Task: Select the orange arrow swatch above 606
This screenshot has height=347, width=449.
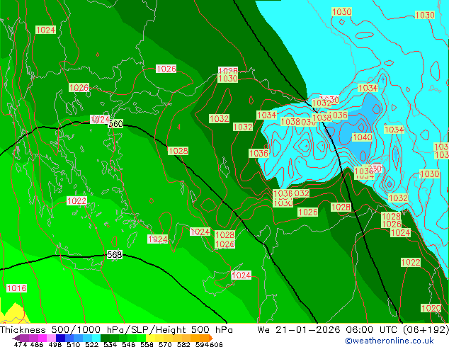Action: click(211, 338)
